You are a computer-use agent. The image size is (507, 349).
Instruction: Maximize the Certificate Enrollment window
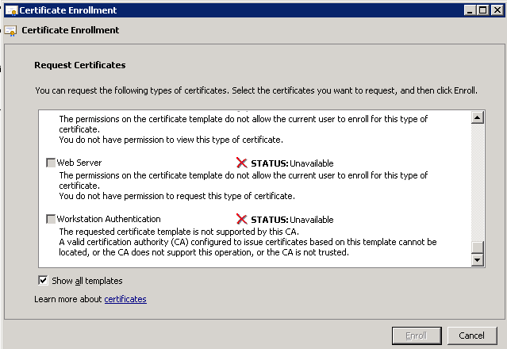click(482, 10)
